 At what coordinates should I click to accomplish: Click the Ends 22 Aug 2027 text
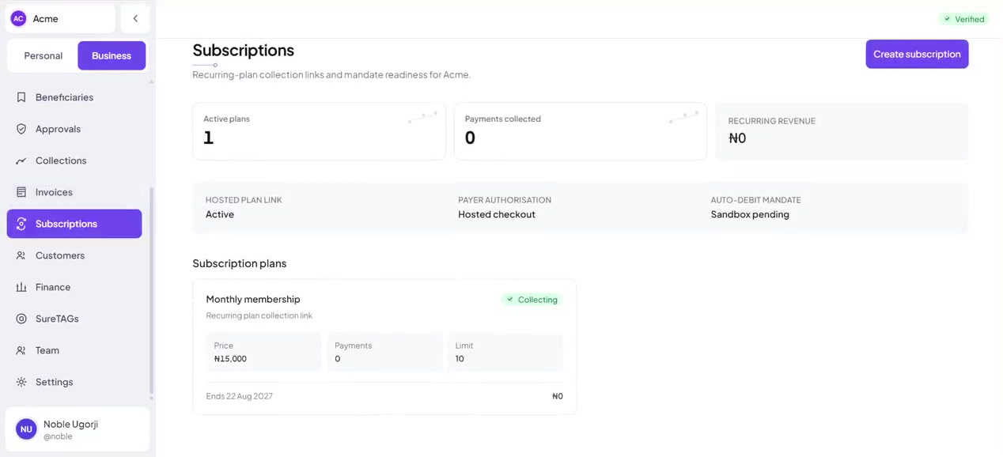coord(240,396)
